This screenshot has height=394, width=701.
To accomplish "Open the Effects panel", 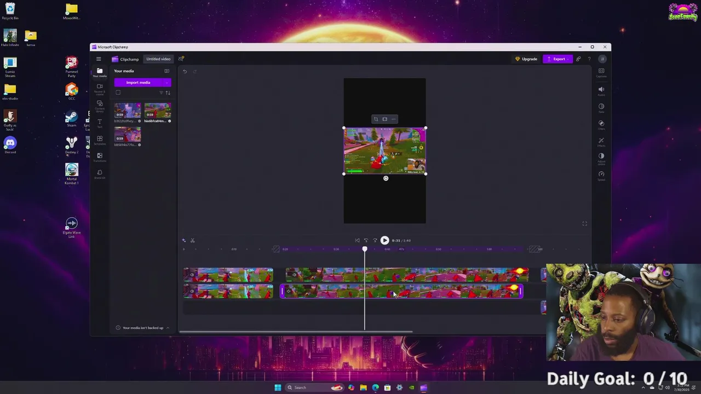I will 601,142.
